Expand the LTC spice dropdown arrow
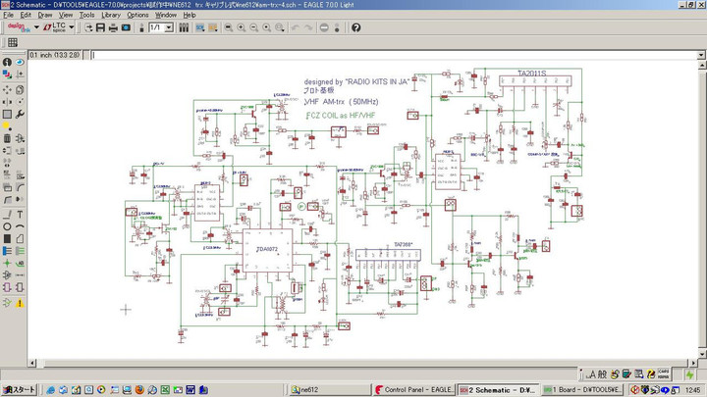This screenshot has height=397, width=707. (72, 27)
